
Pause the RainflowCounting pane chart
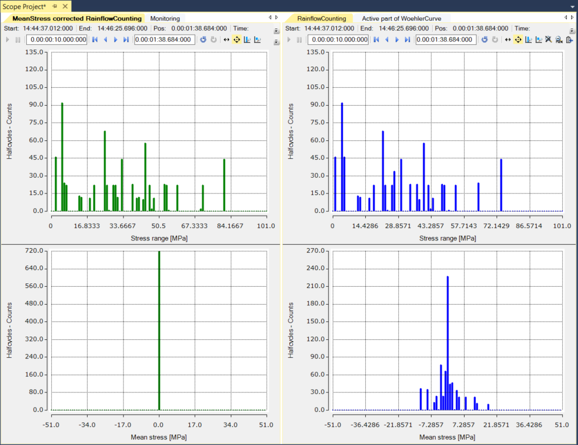299,40
